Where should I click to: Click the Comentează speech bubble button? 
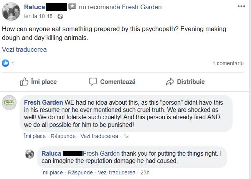[112, 82]
